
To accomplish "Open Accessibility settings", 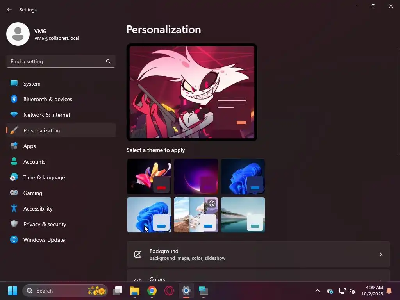I will click(x=61, y=209).
